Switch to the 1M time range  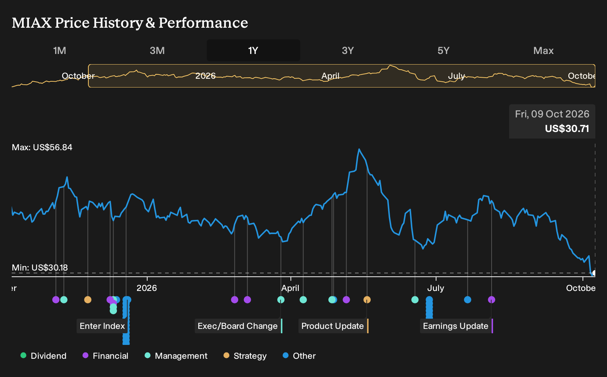60,50
